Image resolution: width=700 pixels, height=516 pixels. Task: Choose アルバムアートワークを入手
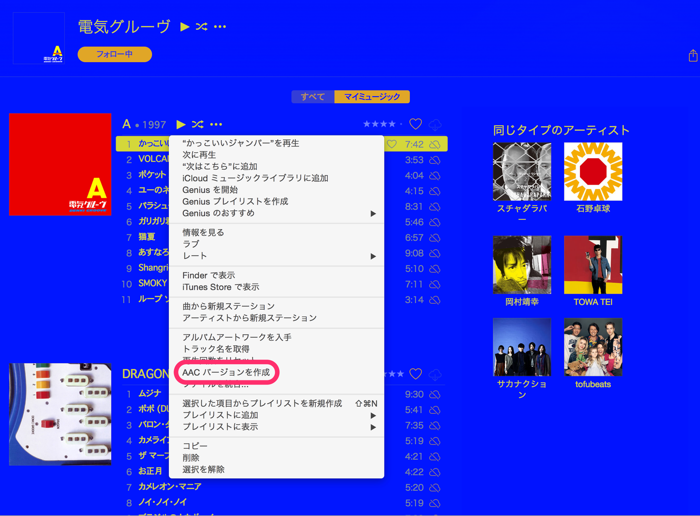pyautogui.click(x=277, y=338)
